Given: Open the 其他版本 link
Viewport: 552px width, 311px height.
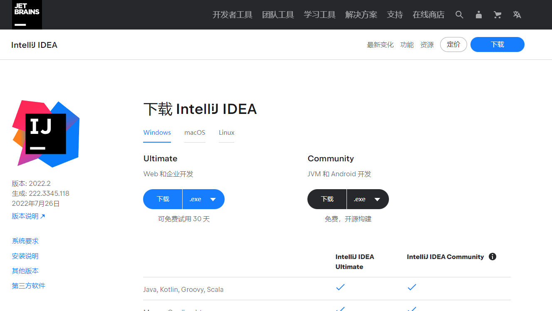Looking at the screenshot, I should pos(25,271).
